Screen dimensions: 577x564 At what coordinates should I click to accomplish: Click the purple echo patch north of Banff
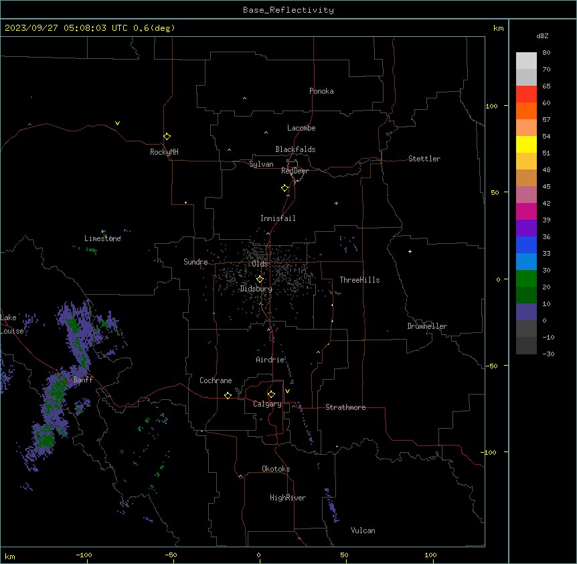tap(79, 337)
